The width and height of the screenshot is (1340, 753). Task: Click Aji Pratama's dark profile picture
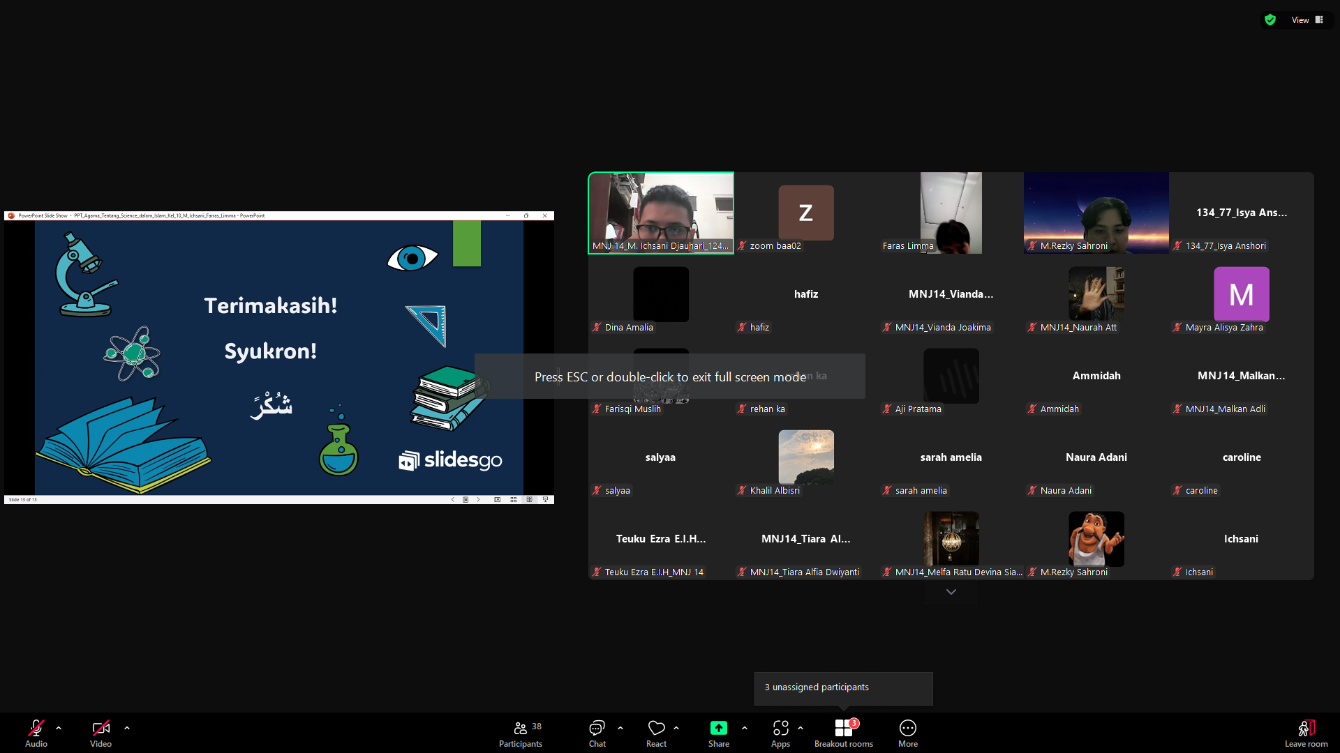tap(951, 376)
